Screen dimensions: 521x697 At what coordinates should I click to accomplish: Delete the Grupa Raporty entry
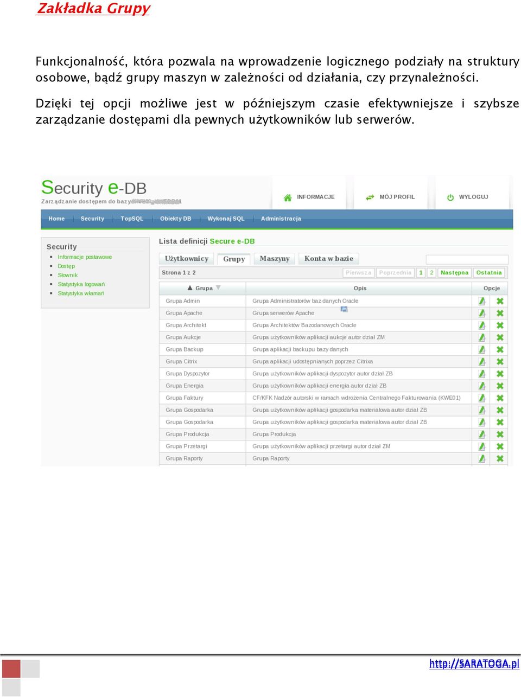[500, 459]
